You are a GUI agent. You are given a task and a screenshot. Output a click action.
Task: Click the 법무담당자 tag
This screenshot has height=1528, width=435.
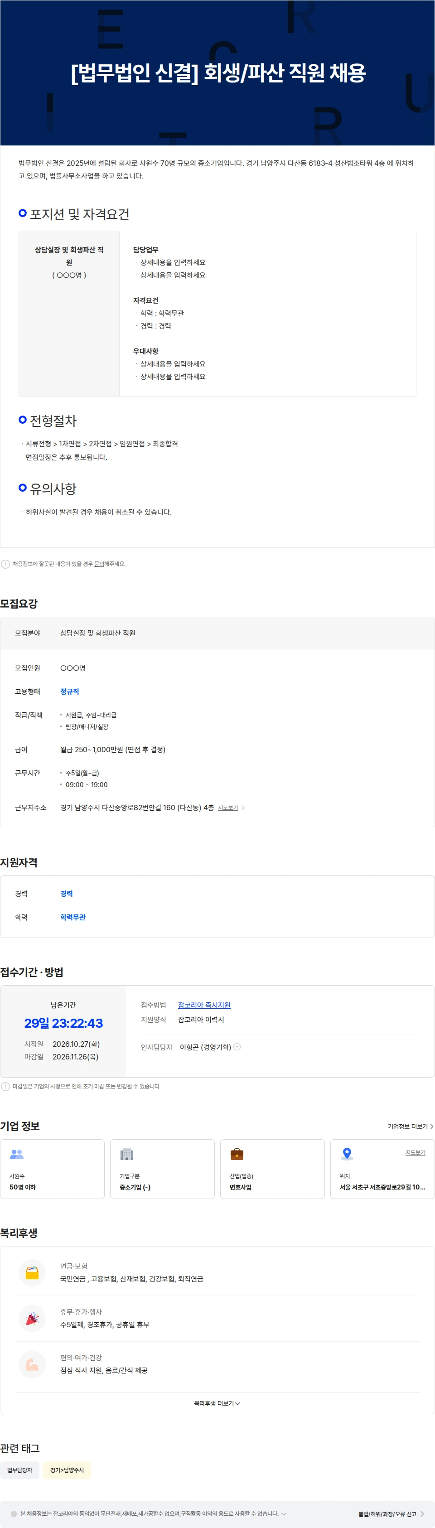[19, 1470]
